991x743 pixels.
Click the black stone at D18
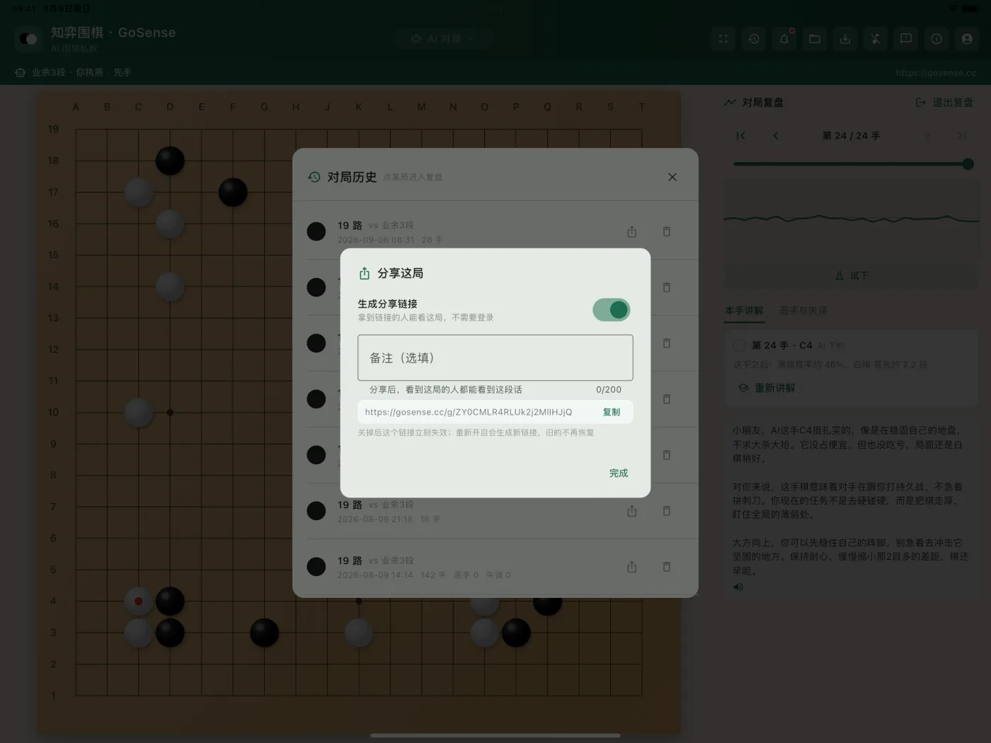coord(170,161)
